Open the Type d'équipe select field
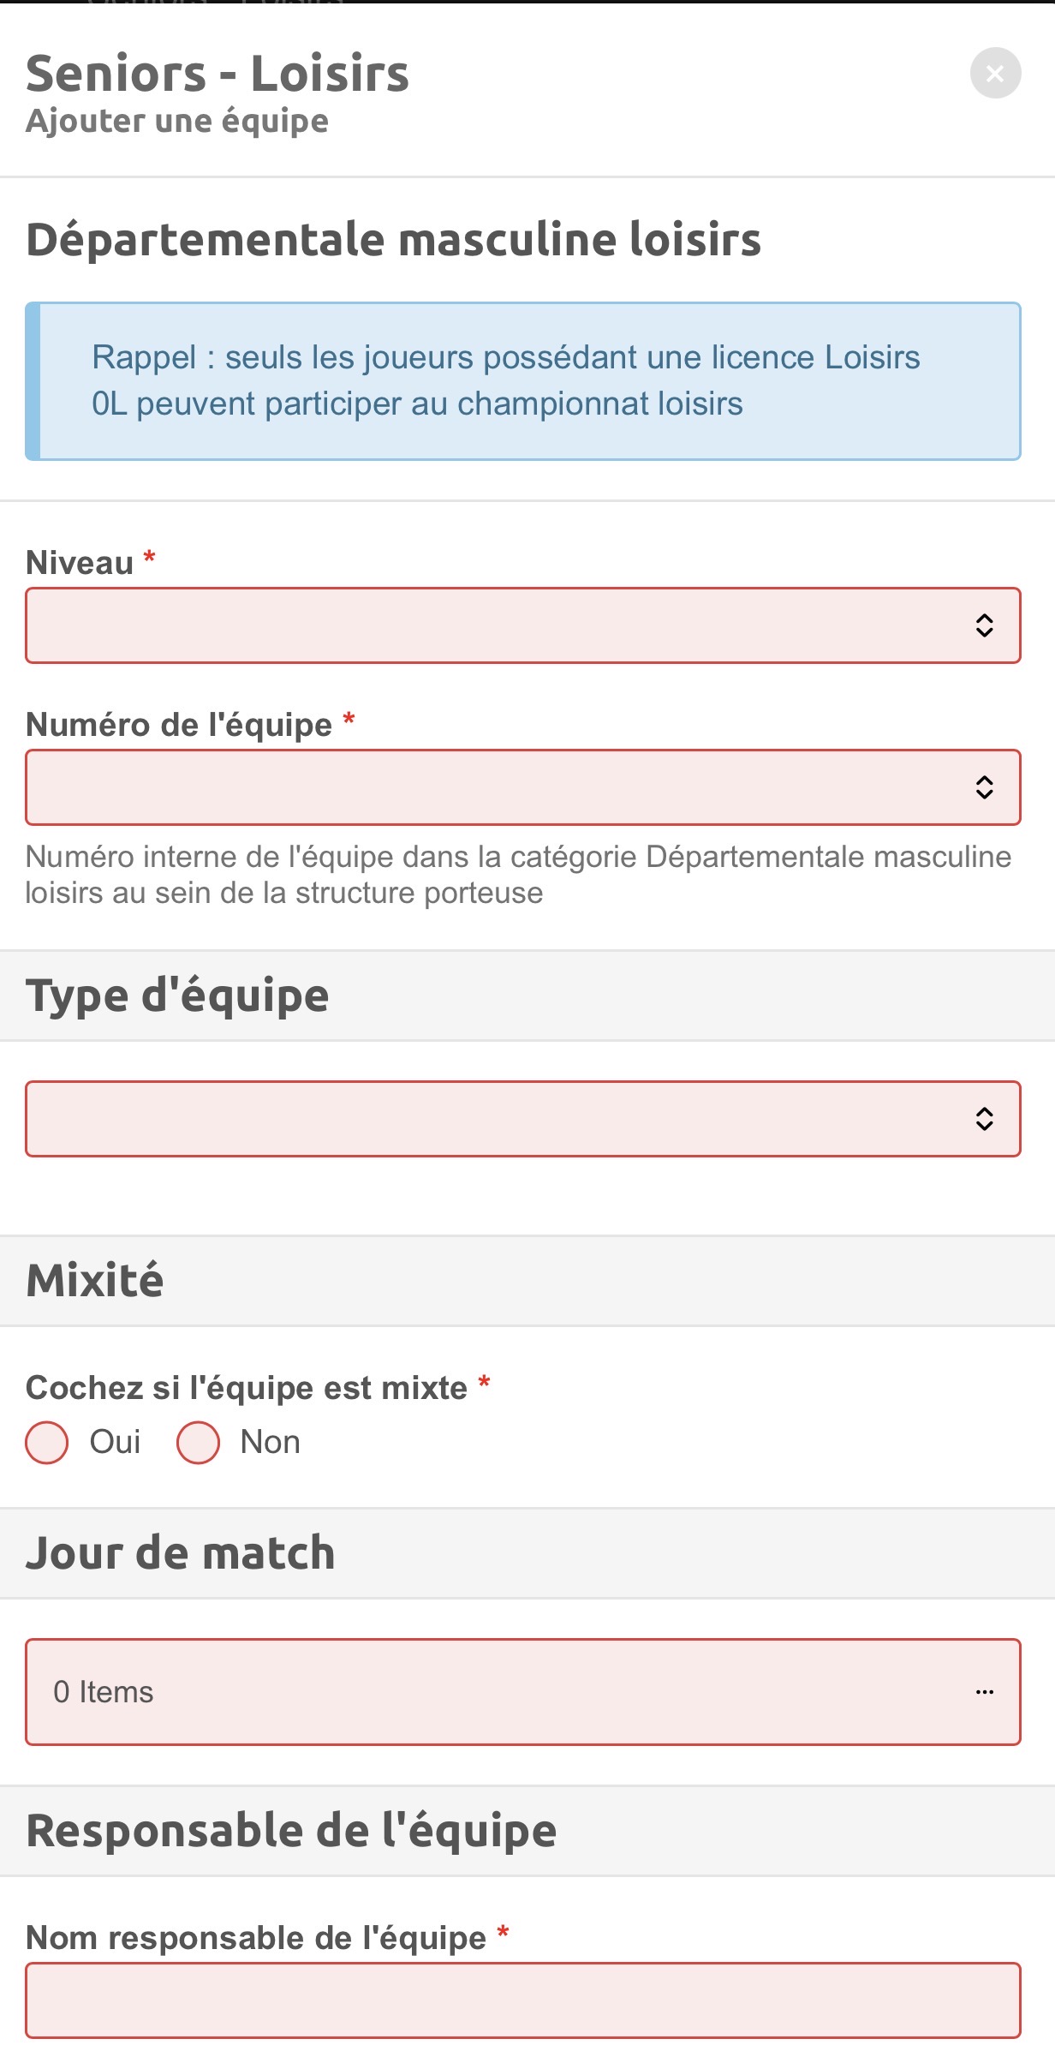Image resolution: width=1055 pixels, height=2045 pixels. (x=523, y=1119)
